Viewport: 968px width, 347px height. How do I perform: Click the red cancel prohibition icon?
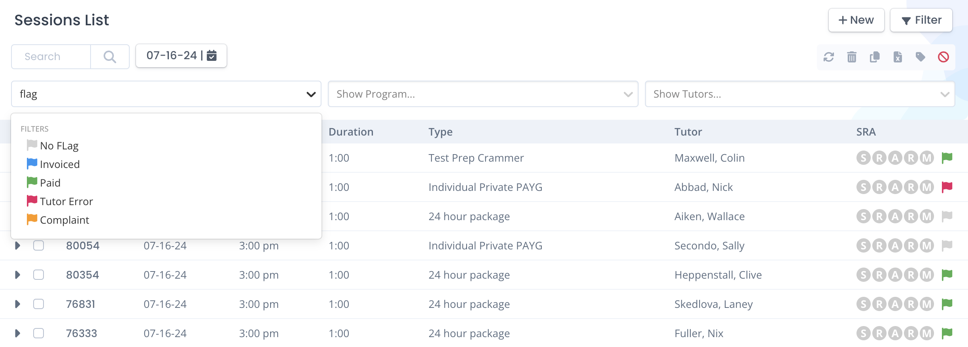click(943, 57)
